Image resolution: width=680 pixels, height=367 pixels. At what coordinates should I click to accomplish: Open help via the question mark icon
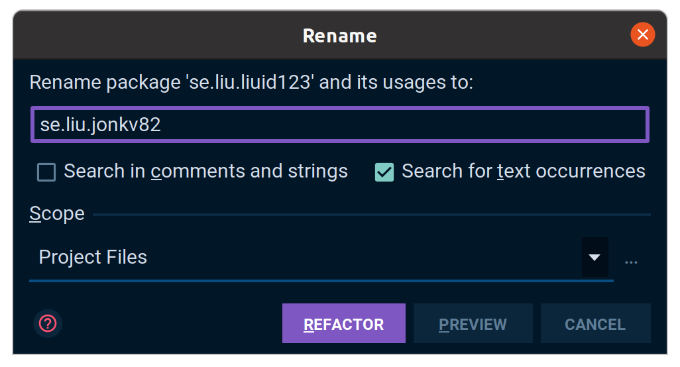click(48, 323)
